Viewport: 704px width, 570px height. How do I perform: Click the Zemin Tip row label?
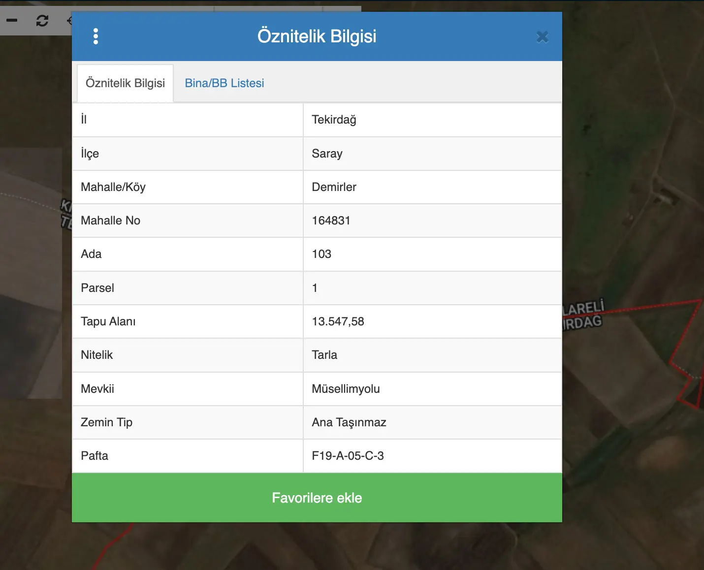tap(107, 422)
